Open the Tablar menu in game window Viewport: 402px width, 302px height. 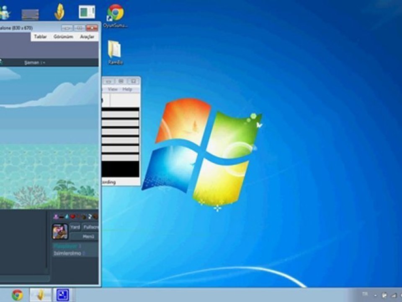[x=41, y=37]
